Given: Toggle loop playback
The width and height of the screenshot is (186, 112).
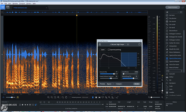Looking at the screenshot, I should (x=33, y=105).
